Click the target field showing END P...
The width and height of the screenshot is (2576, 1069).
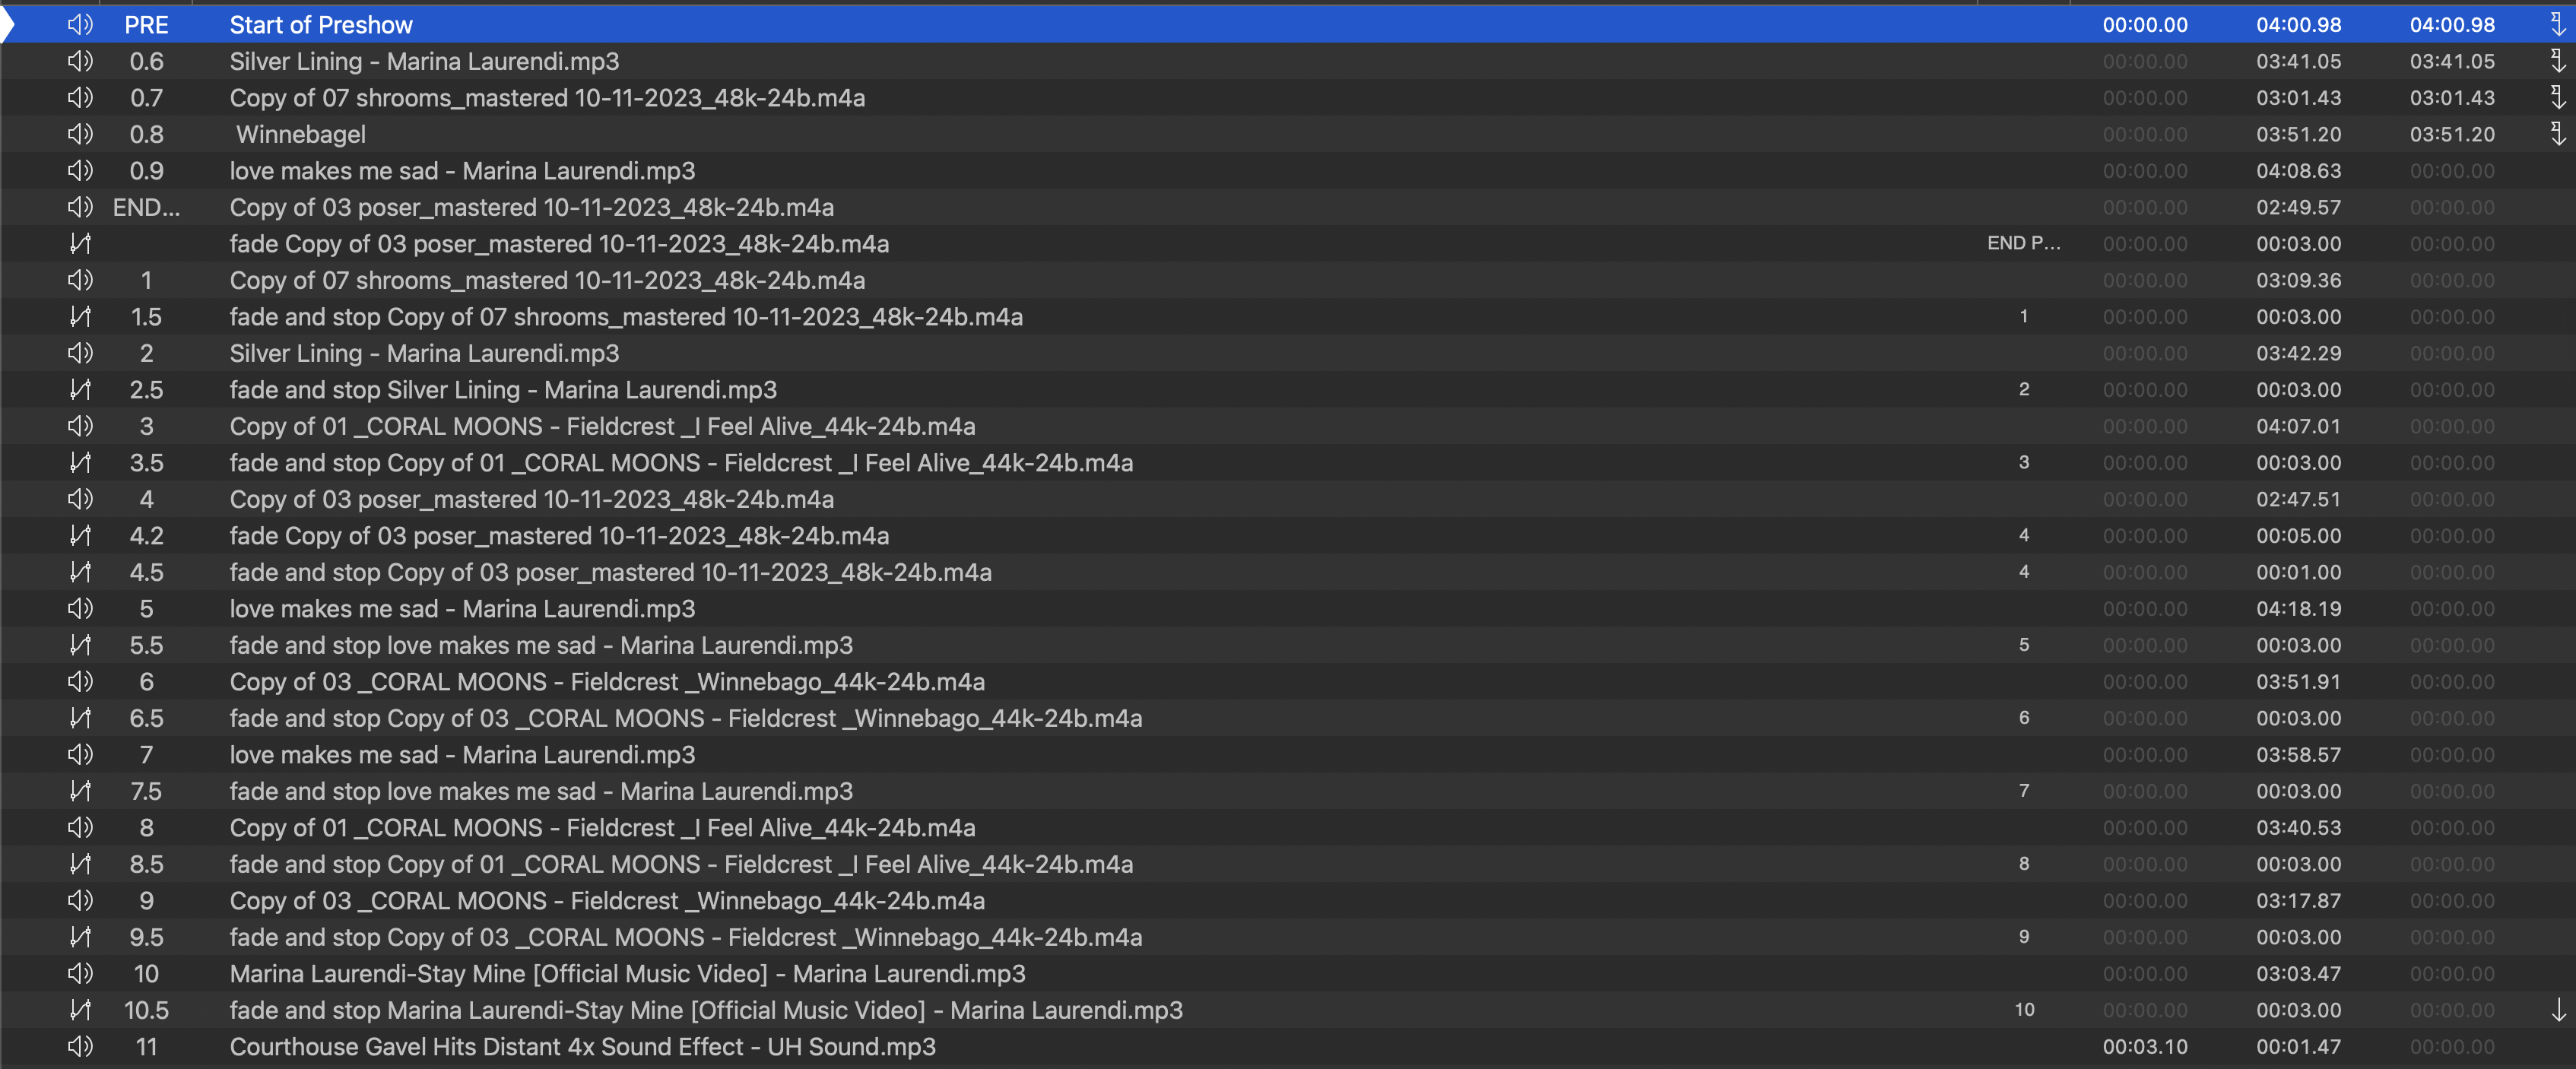click(2023, 244)
